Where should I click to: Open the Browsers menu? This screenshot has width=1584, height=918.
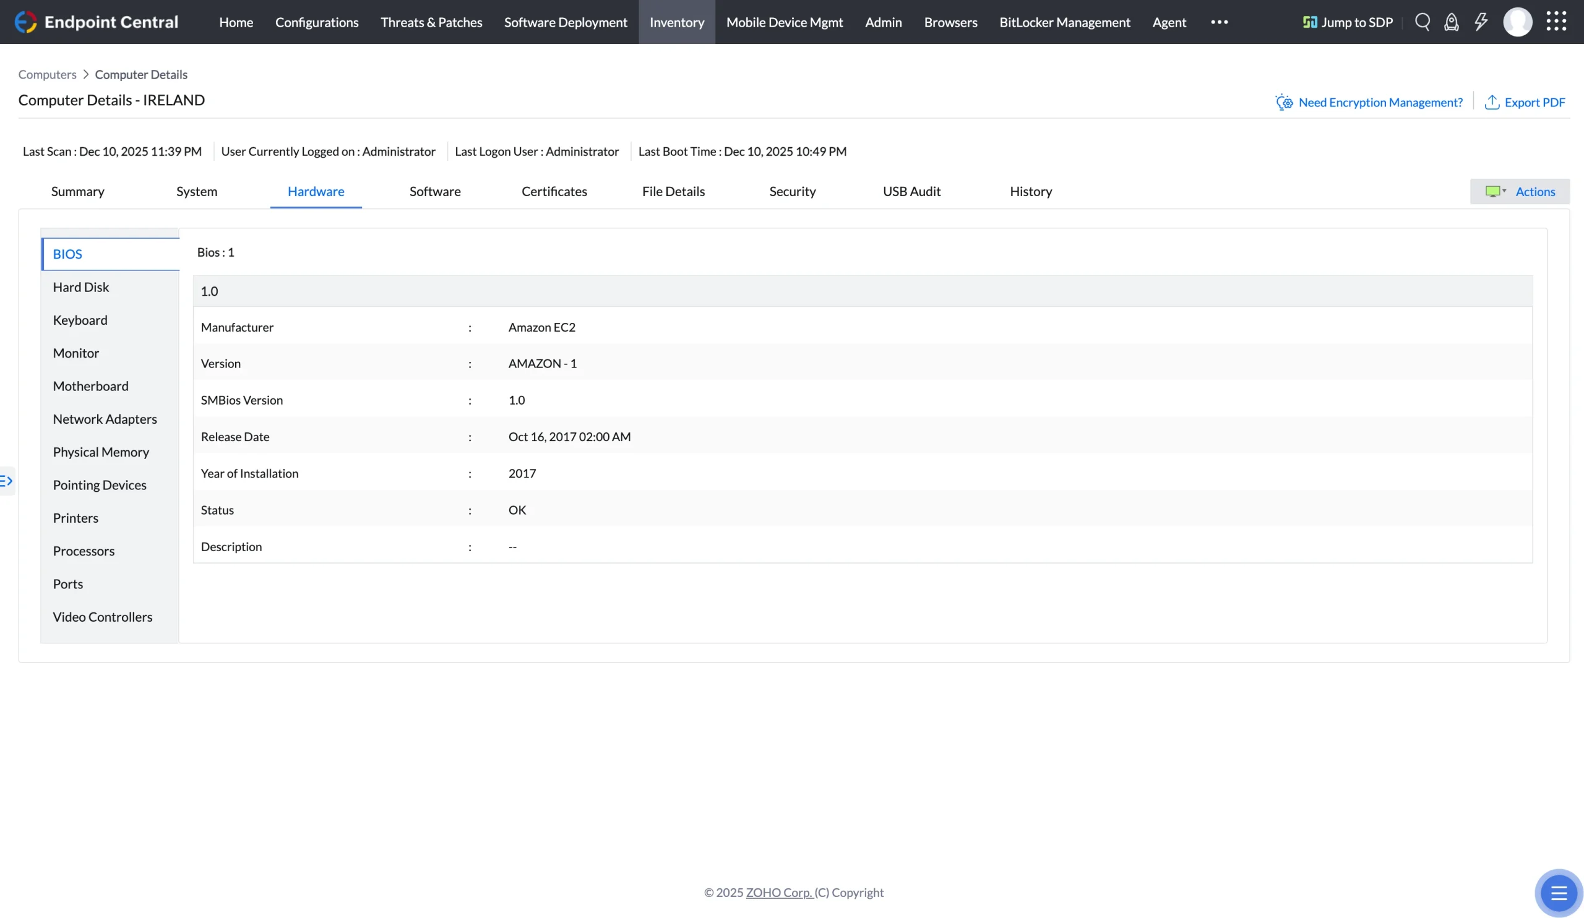950,22
